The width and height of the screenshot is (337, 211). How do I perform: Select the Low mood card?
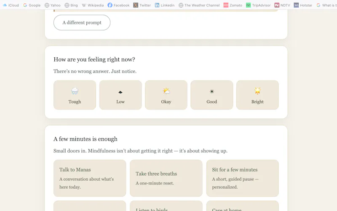tap(120, 95)
